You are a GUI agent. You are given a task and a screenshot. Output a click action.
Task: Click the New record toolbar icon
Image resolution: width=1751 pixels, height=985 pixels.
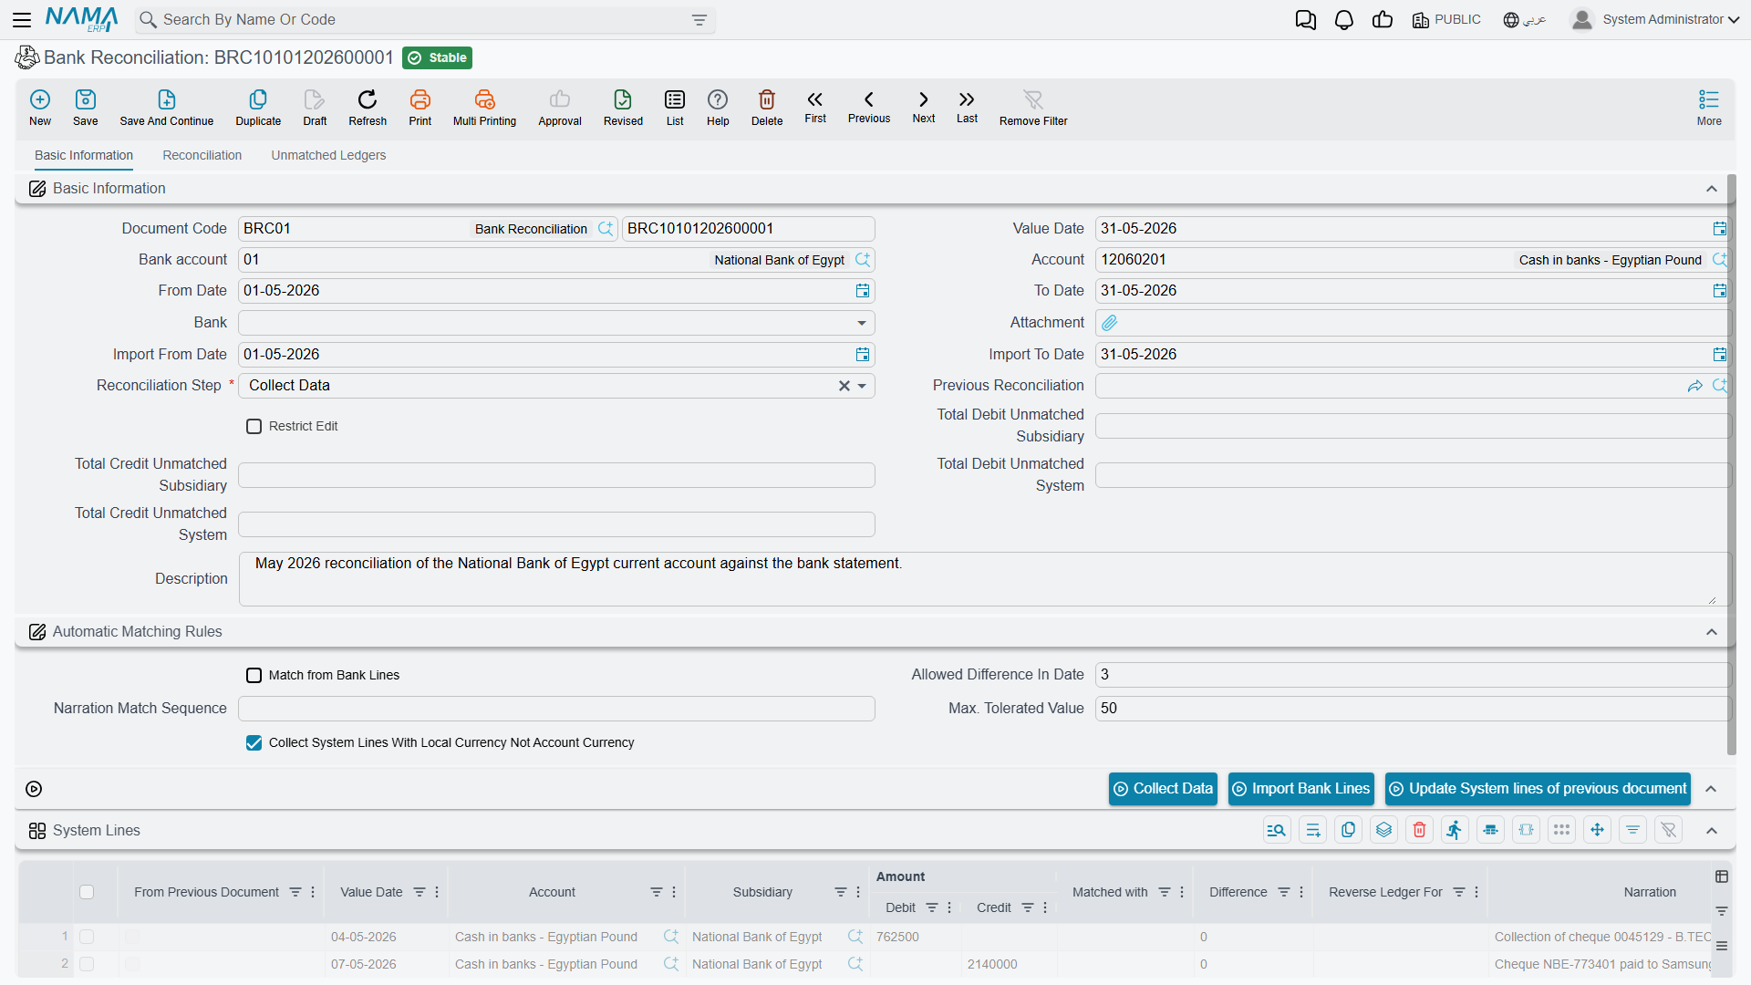pyautogui.click(x=40, y=107)
